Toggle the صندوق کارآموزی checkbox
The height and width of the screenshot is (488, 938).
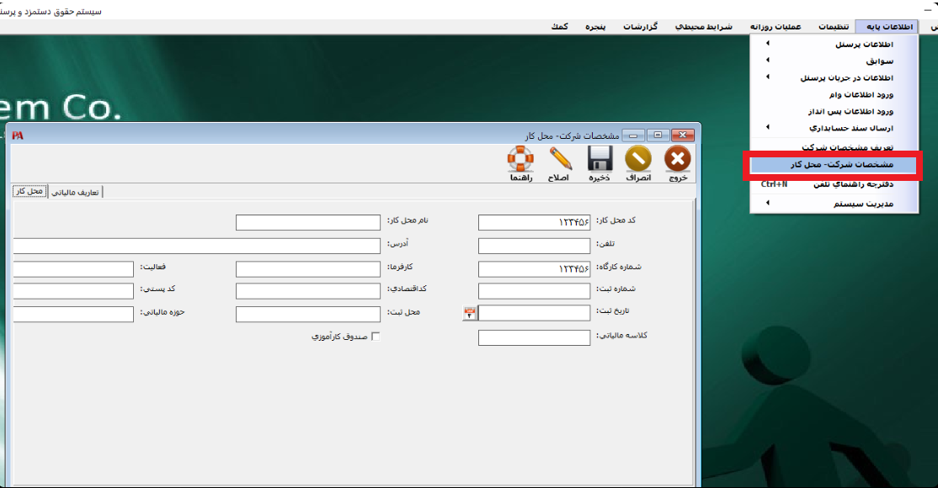376,337
